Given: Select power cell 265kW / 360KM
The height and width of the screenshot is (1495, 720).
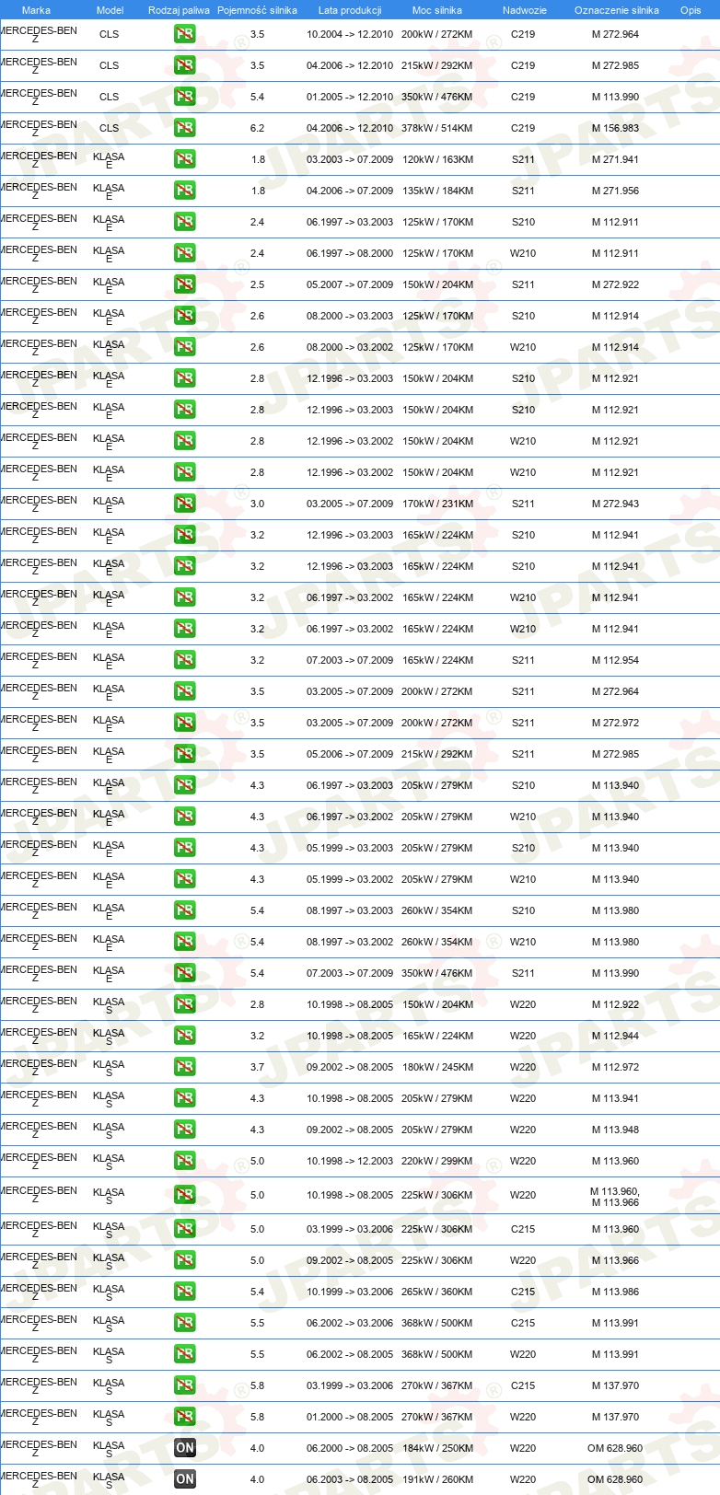Looking at the screenshot, I should (x=437, y=1292).
